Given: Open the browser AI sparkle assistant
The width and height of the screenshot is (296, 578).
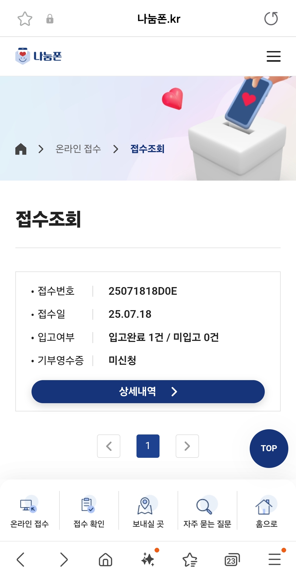Looking at the screenshot, I should (148, 559).
